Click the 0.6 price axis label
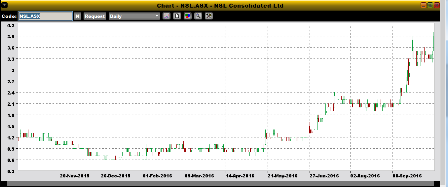This screenshot has width=448, height=187. (11, 160)
